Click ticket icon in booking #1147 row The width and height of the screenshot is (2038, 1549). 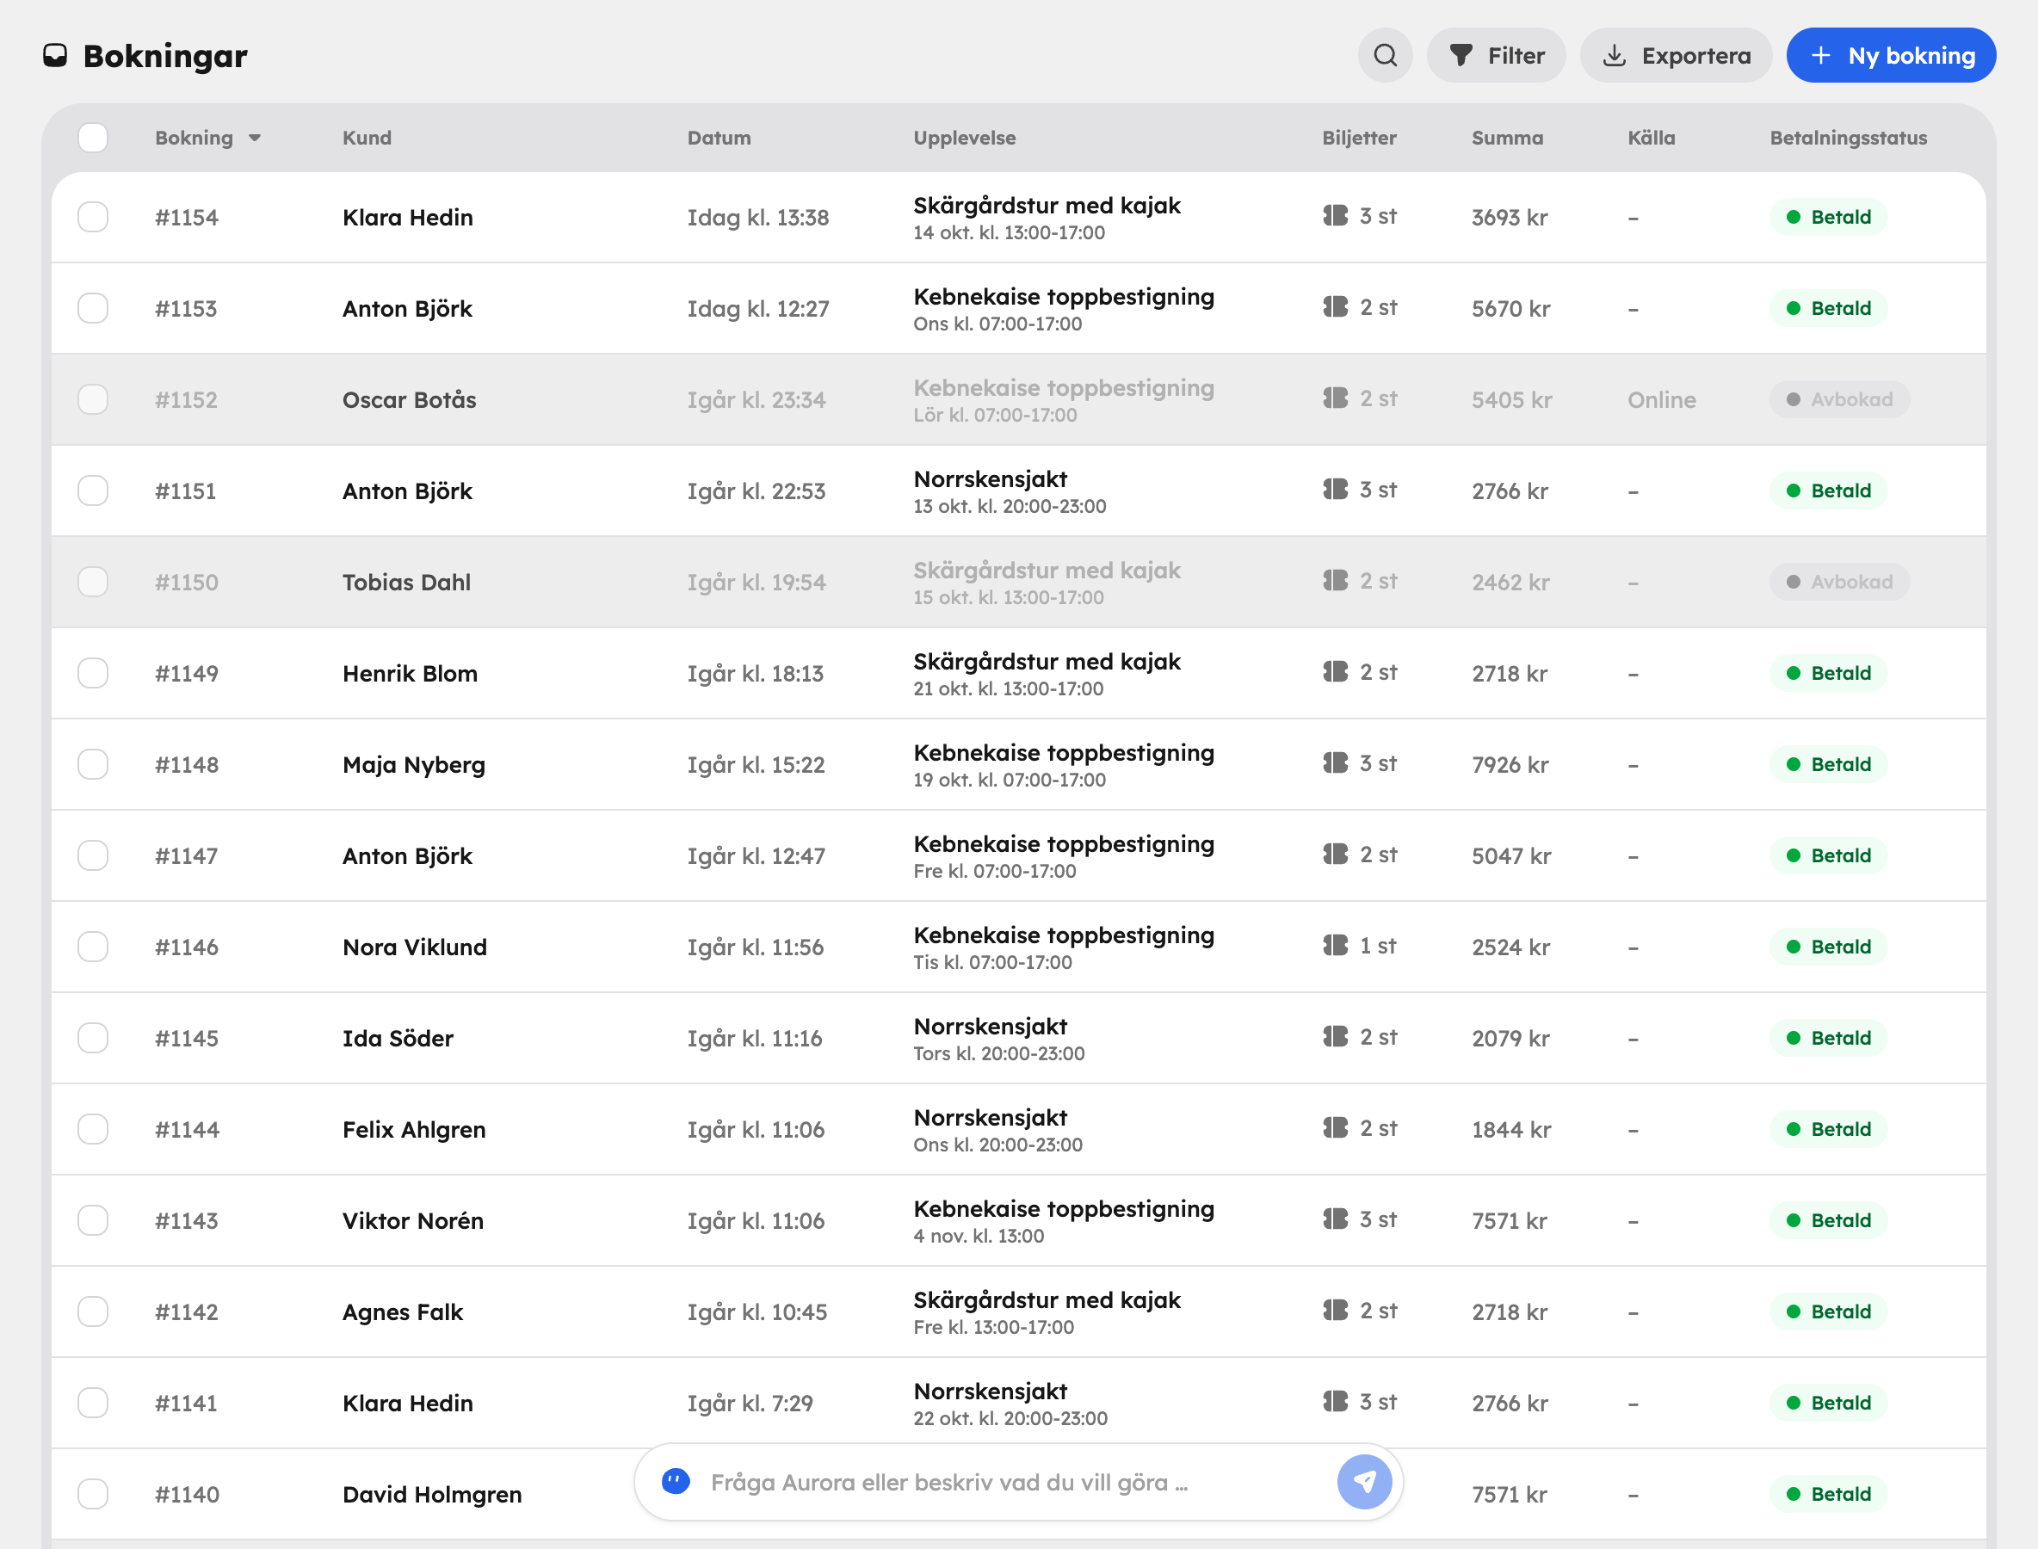[1336, 855]
